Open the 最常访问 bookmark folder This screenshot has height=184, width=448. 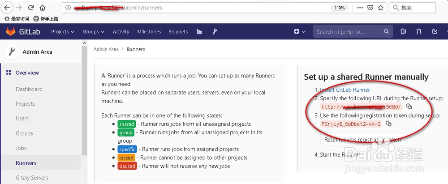pyautogui.click(x=17, y=19)
